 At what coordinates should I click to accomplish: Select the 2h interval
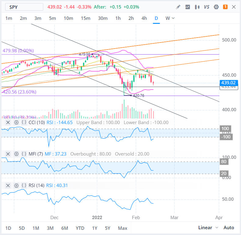(x=131, y=18)
